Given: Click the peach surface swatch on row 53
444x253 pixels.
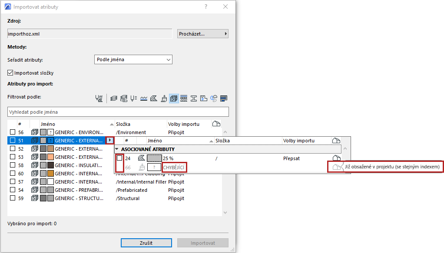Looking at the screenshot, I should [x=50, y=157].
